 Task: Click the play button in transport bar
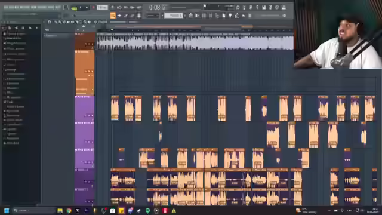click(x=81, y=7)
